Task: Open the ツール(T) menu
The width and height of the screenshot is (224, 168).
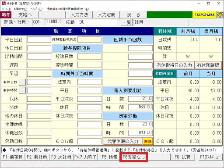Action: tap(6, 9)
